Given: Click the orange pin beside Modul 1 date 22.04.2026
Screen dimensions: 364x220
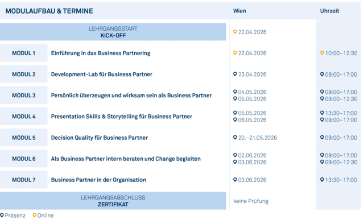Looking at the screenshot, I should (x=235, y=53).
